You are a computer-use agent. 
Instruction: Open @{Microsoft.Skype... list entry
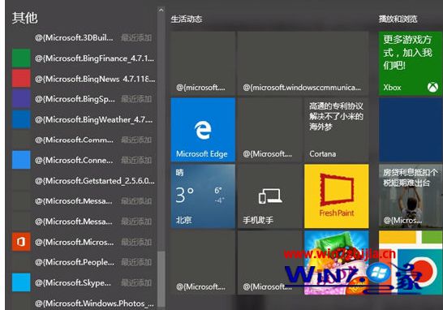(x=84, y=282)
